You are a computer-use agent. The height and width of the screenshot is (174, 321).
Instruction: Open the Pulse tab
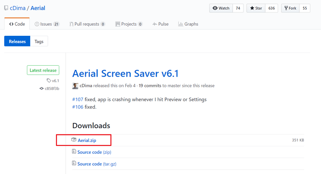160,24
